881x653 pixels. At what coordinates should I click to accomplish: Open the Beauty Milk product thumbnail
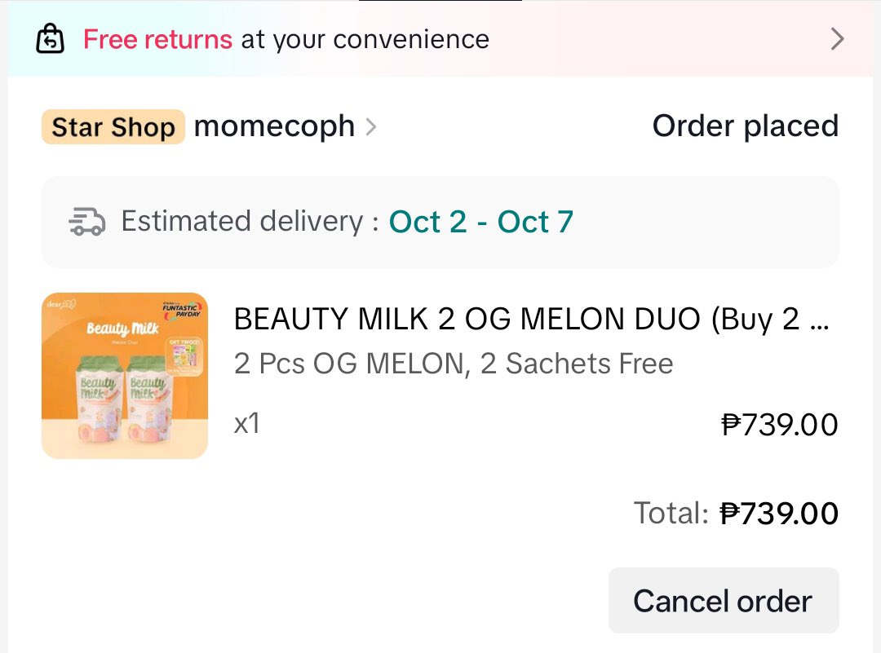[x=125, y=376]
